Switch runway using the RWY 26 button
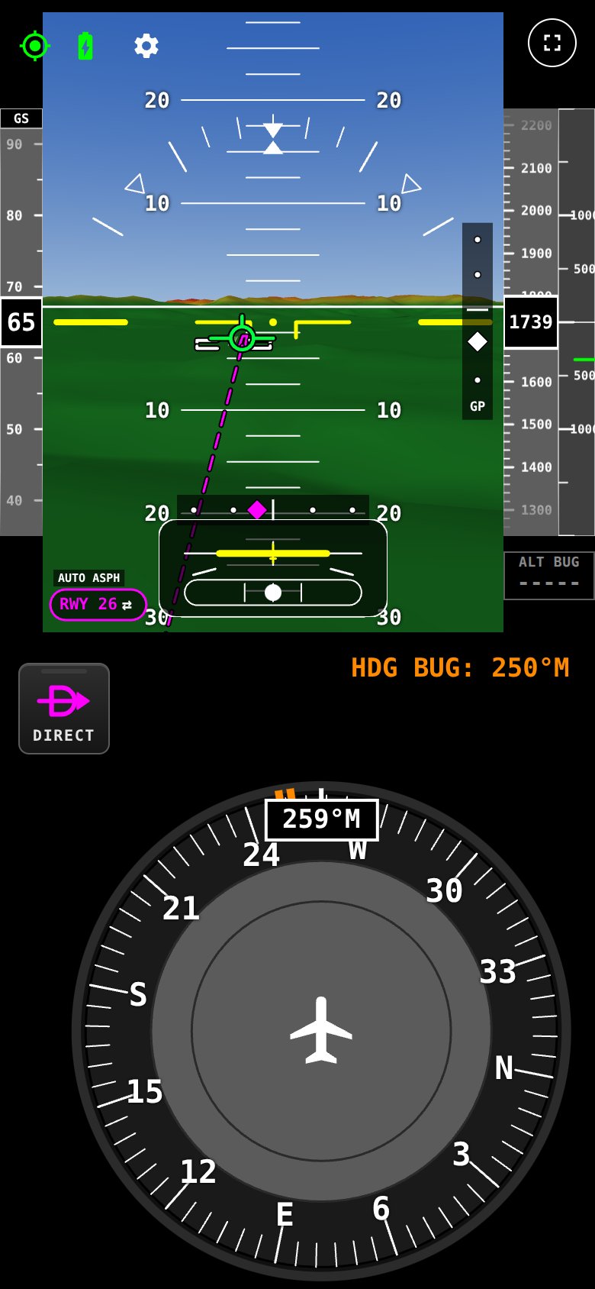The height and width of the screenshot is (1289, 595). tap(98, 605)
